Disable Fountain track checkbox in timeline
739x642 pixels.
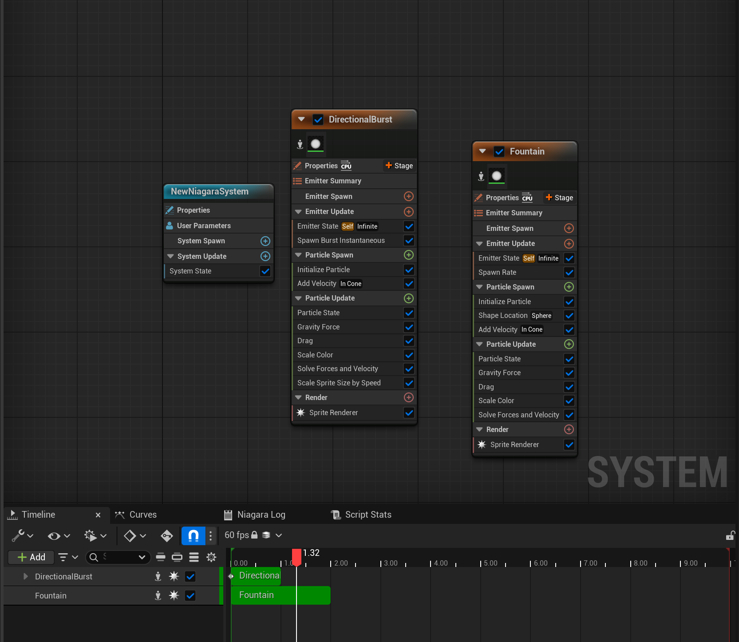tap(190, 595)
